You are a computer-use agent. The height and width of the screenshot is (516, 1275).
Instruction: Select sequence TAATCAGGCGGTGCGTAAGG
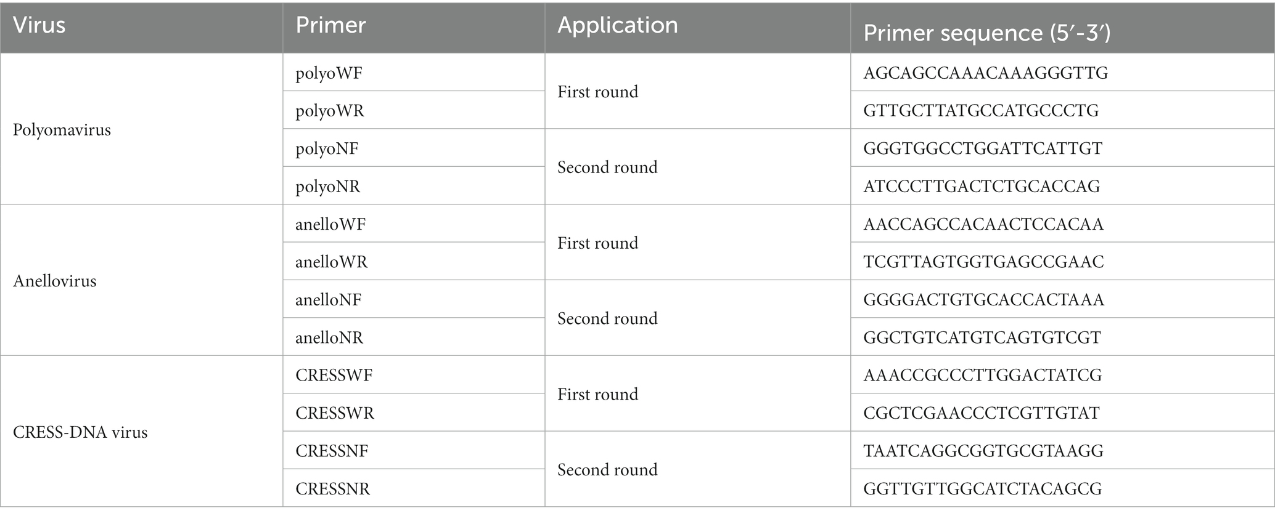click(983, 451)
